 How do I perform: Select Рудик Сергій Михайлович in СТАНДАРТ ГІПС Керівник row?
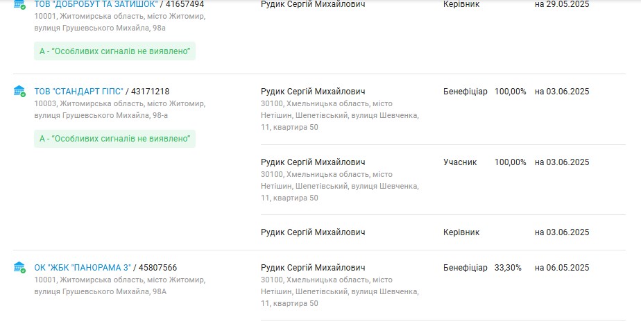pos(313,232)
